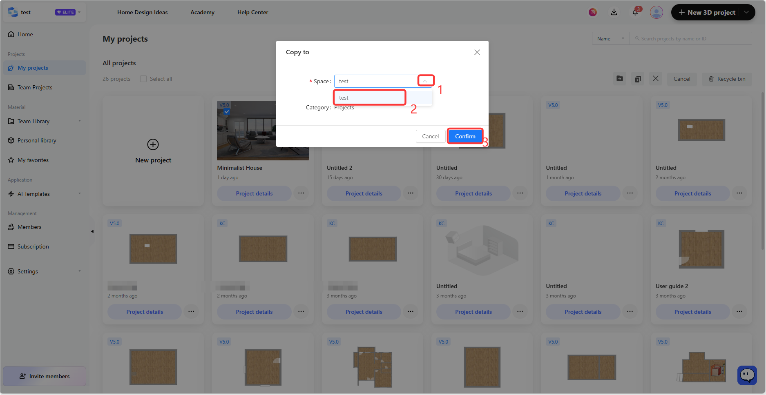The height and width of the screenshot is (395, 766).
Task: Open Personal library
Action: 45,140
